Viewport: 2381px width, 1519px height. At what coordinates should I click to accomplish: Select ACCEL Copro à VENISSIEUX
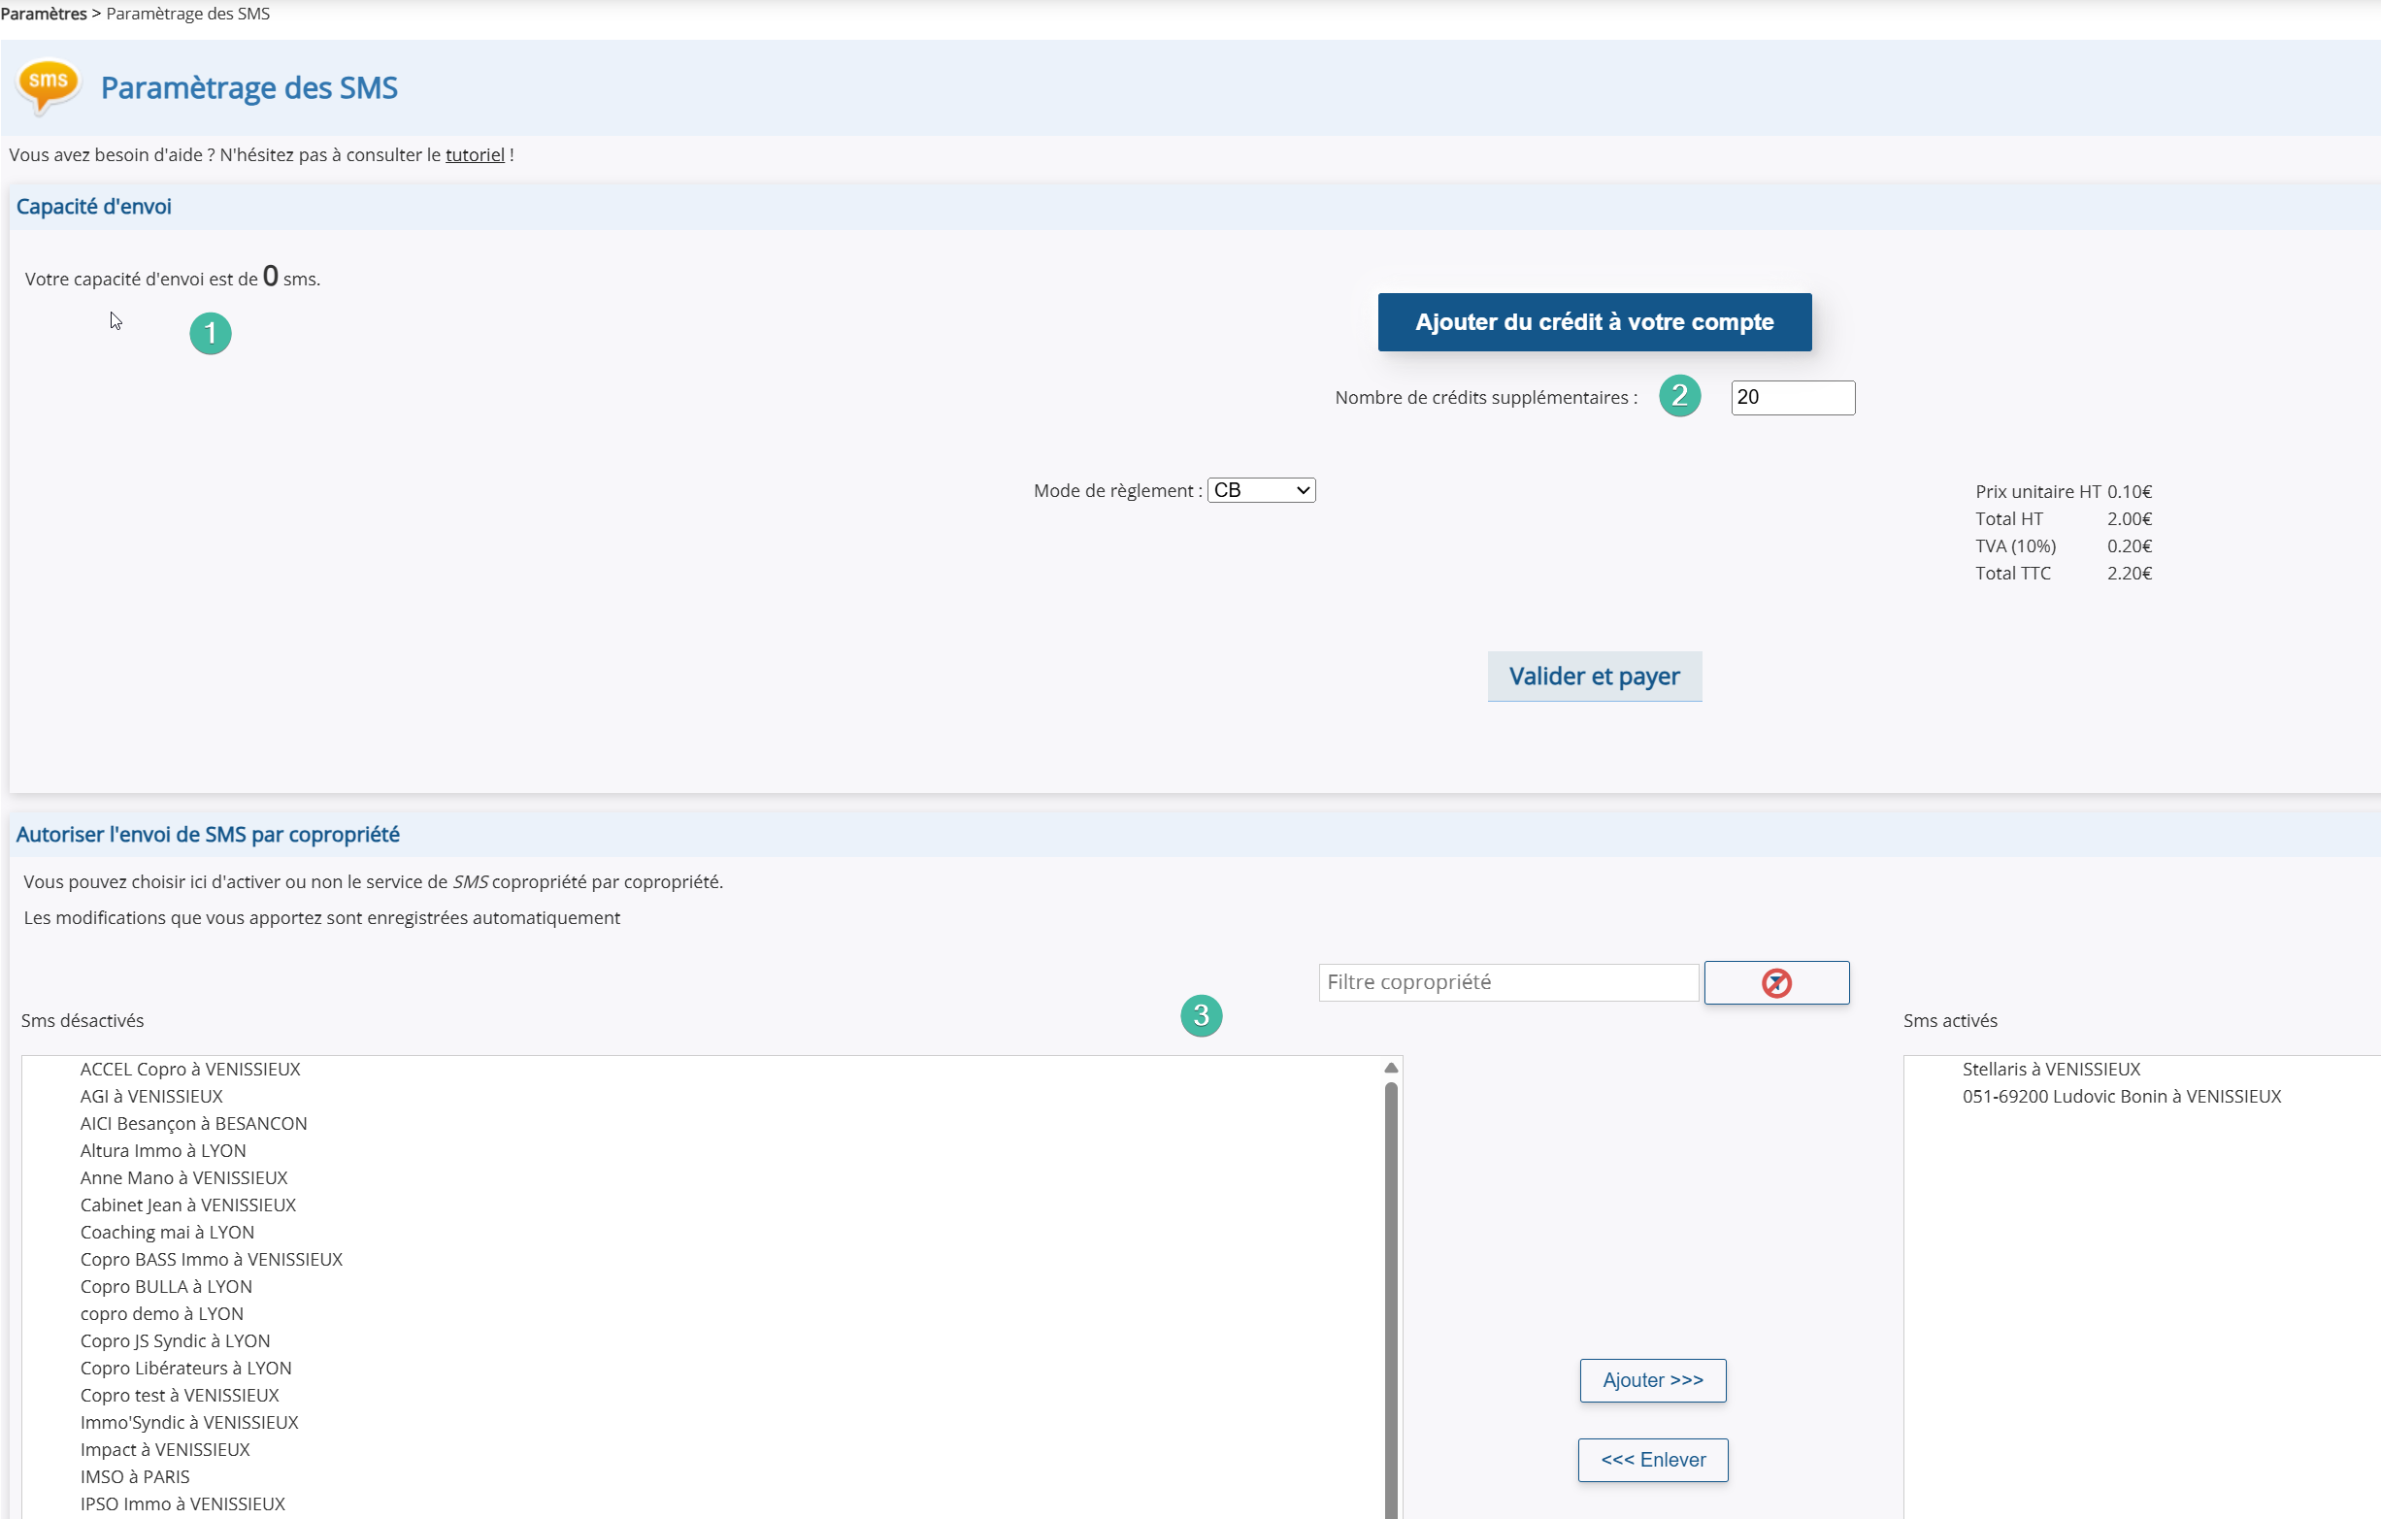coord(190,1069)
